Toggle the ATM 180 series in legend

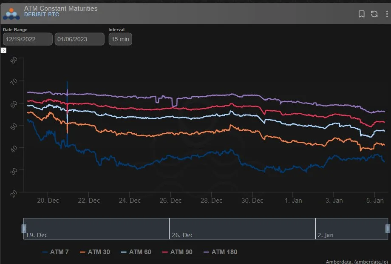221,252
